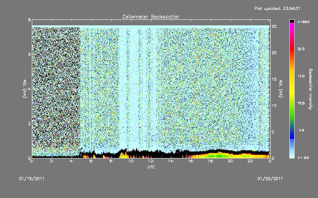Select the "10:" UTC time tick
The width and height of the screenshot is (318, 198).
click(131, 161)
